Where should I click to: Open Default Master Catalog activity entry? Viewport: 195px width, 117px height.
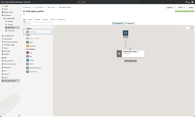tap(9, 64)
